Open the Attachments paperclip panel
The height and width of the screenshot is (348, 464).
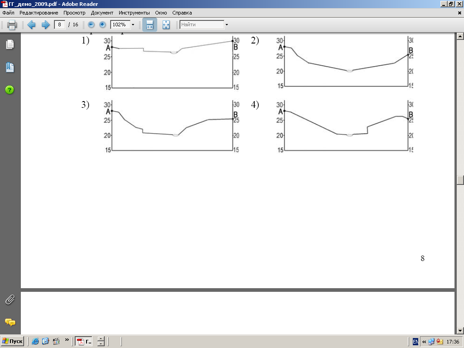(10, 300)
